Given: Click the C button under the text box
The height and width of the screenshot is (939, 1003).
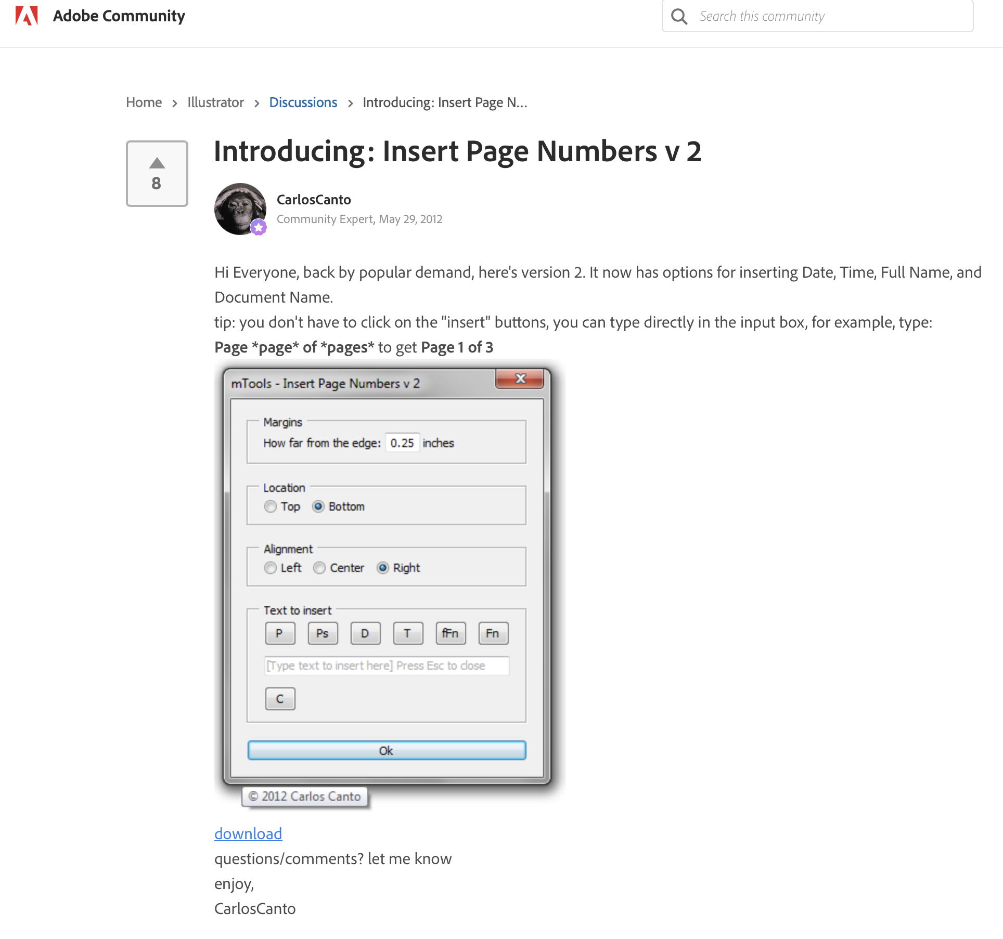Looking at the screenshot, I should pos(280,698).
